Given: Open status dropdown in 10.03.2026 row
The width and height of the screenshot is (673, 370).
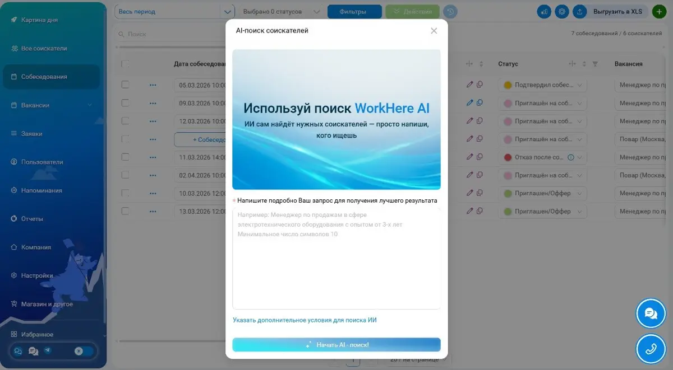Looking at the screenshot, I should [x=542, y=194].
